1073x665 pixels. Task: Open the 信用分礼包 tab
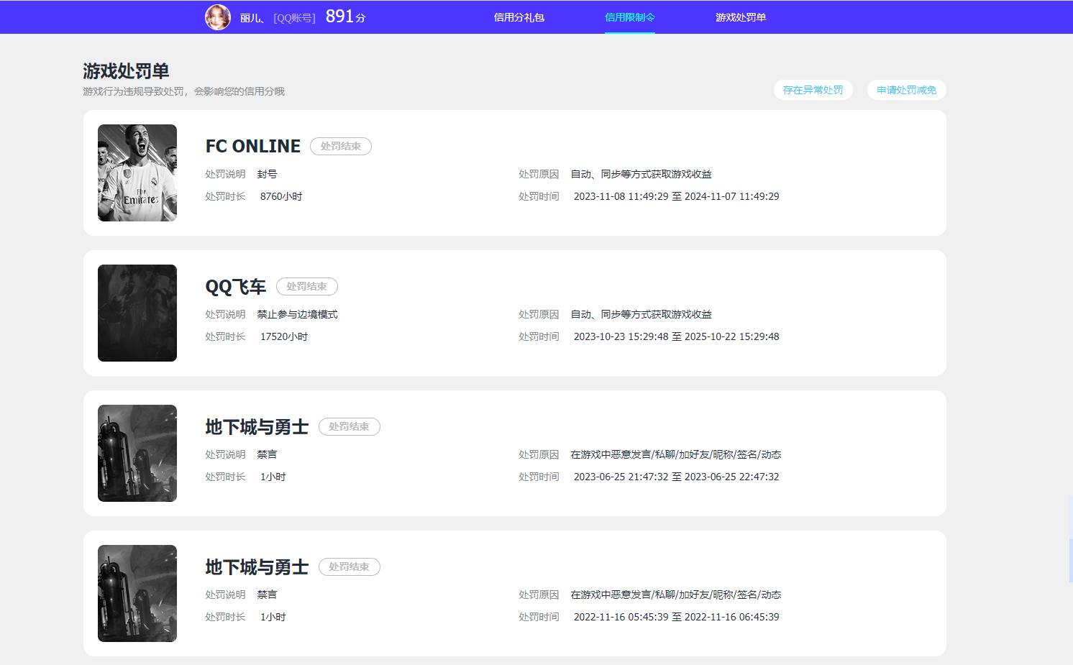(519, 17)
